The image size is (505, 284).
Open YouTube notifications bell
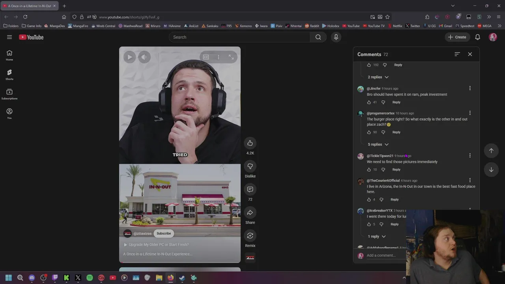[477, 37]
